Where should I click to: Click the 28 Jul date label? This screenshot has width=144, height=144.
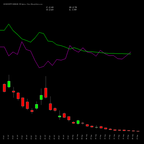[x=54, y=137]
